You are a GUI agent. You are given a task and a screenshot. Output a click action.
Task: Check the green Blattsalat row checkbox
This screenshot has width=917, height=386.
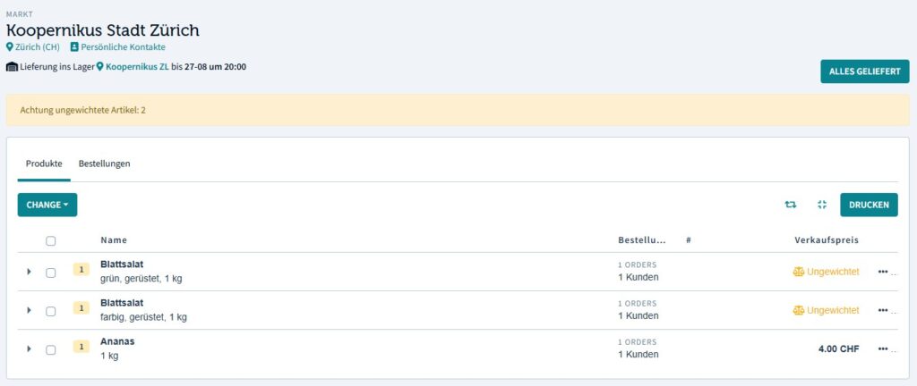coord(51,272)
